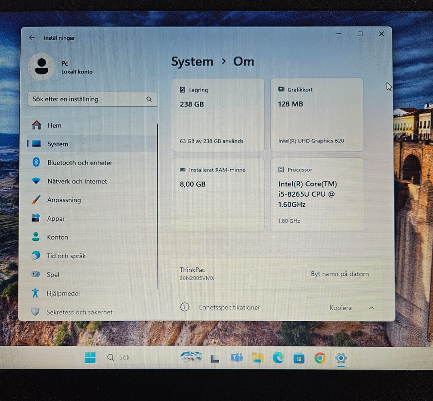Click the Sök efter en inställning field
This screenshot has width=433, height=401.
coord(88,99)
